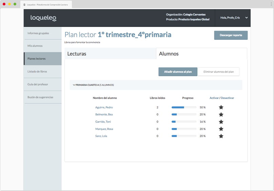
Task: Open the browser three-dot menu
Action: click(271, 4)
